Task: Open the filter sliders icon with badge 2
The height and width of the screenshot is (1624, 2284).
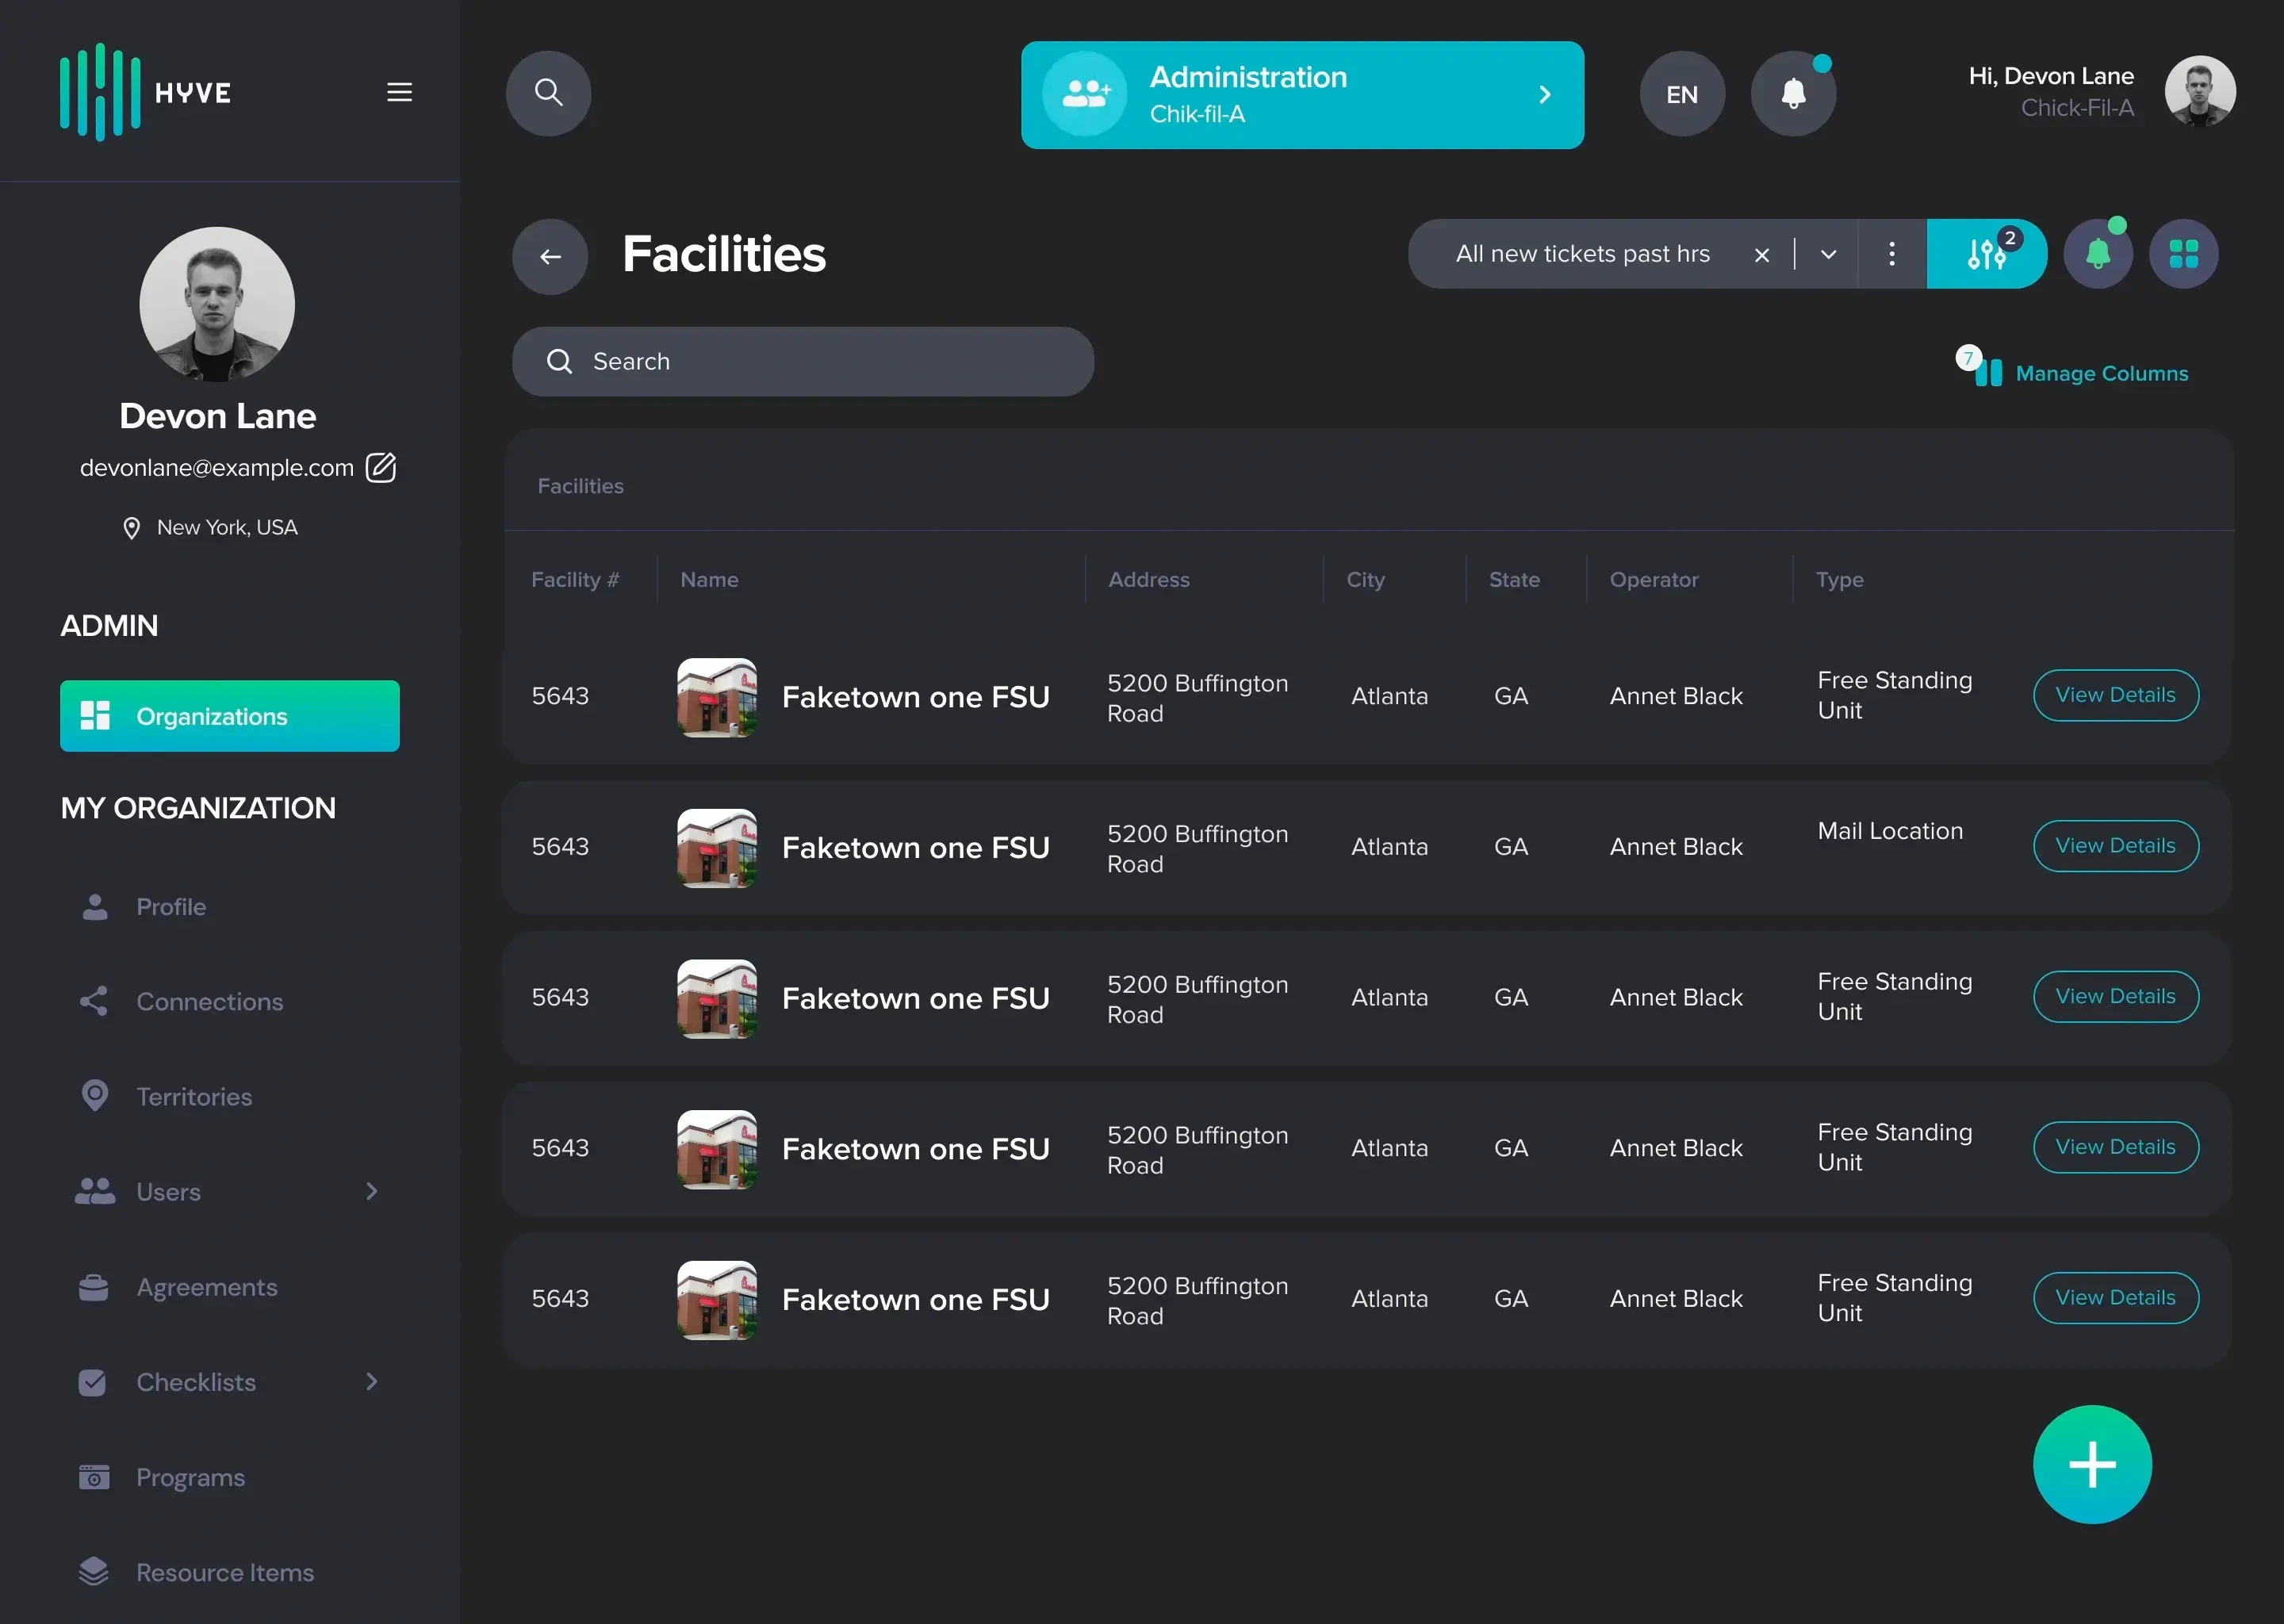Action: point(1986,254)
